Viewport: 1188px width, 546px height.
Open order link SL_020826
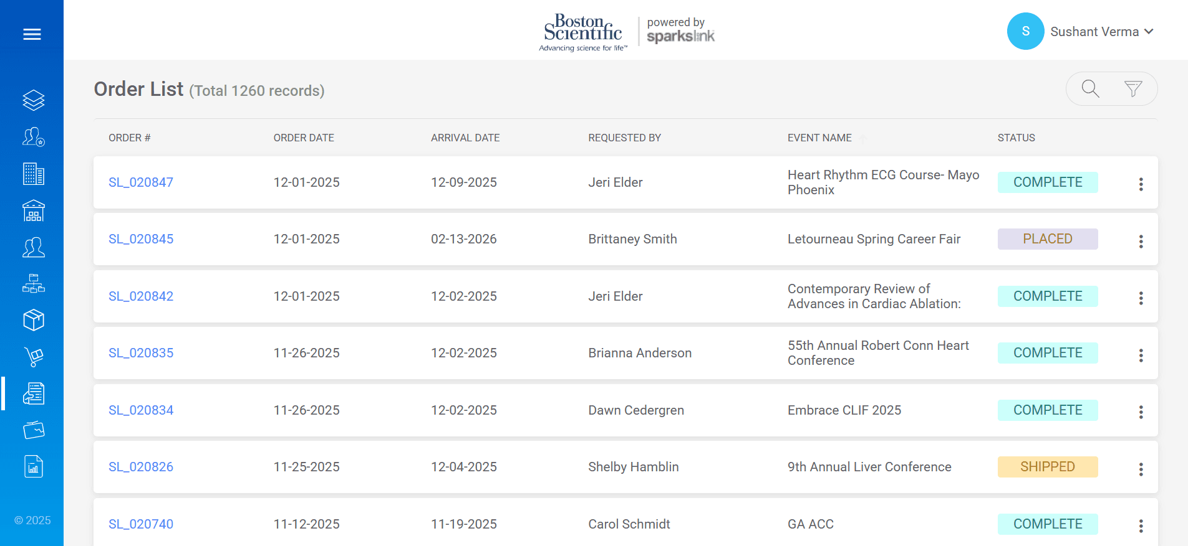[x=141, y=467]
